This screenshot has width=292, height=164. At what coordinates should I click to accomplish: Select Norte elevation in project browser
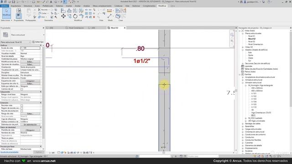click(x=250, y=55)
